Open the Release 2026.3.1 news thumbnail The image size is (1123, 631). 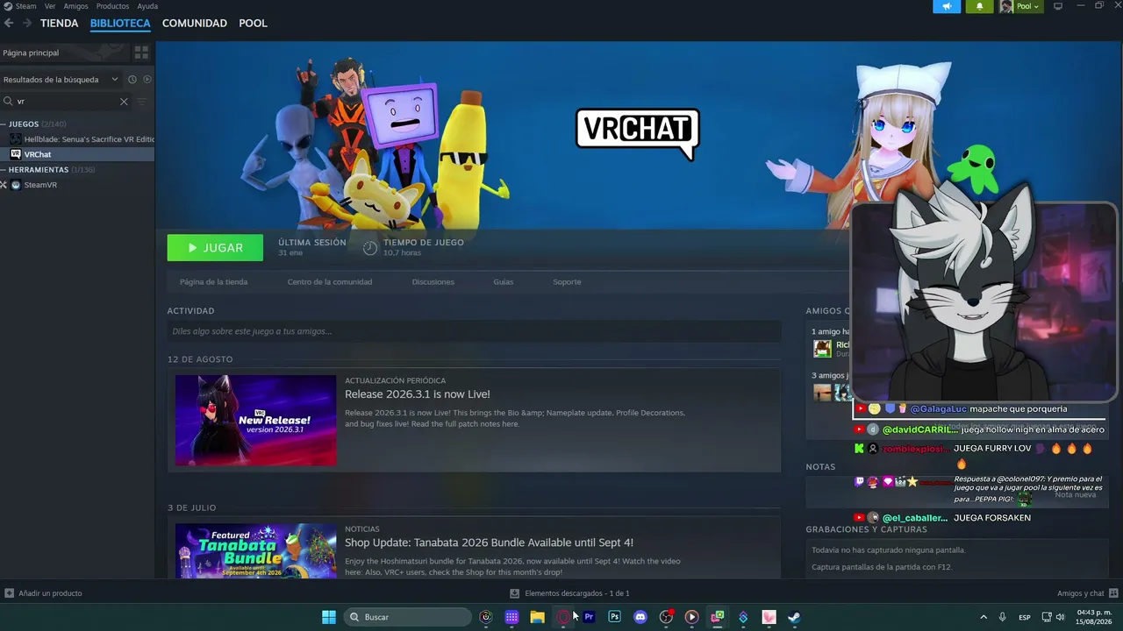point(255,421)
